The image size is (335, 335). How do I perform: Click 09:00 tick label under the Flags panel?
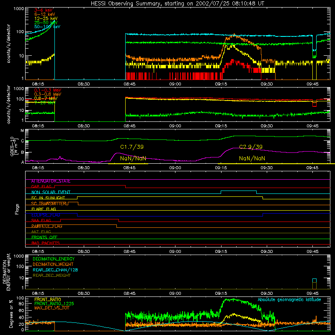click(175, 252)
